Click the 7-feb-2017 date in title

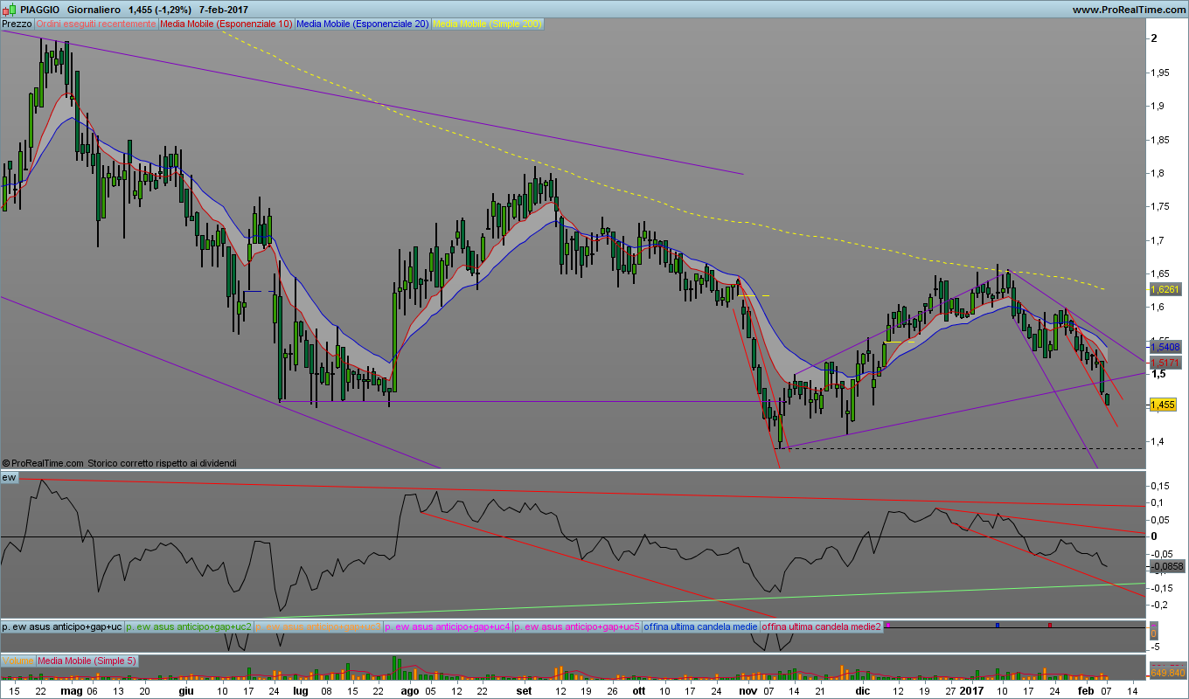click(x=225, y=9)
